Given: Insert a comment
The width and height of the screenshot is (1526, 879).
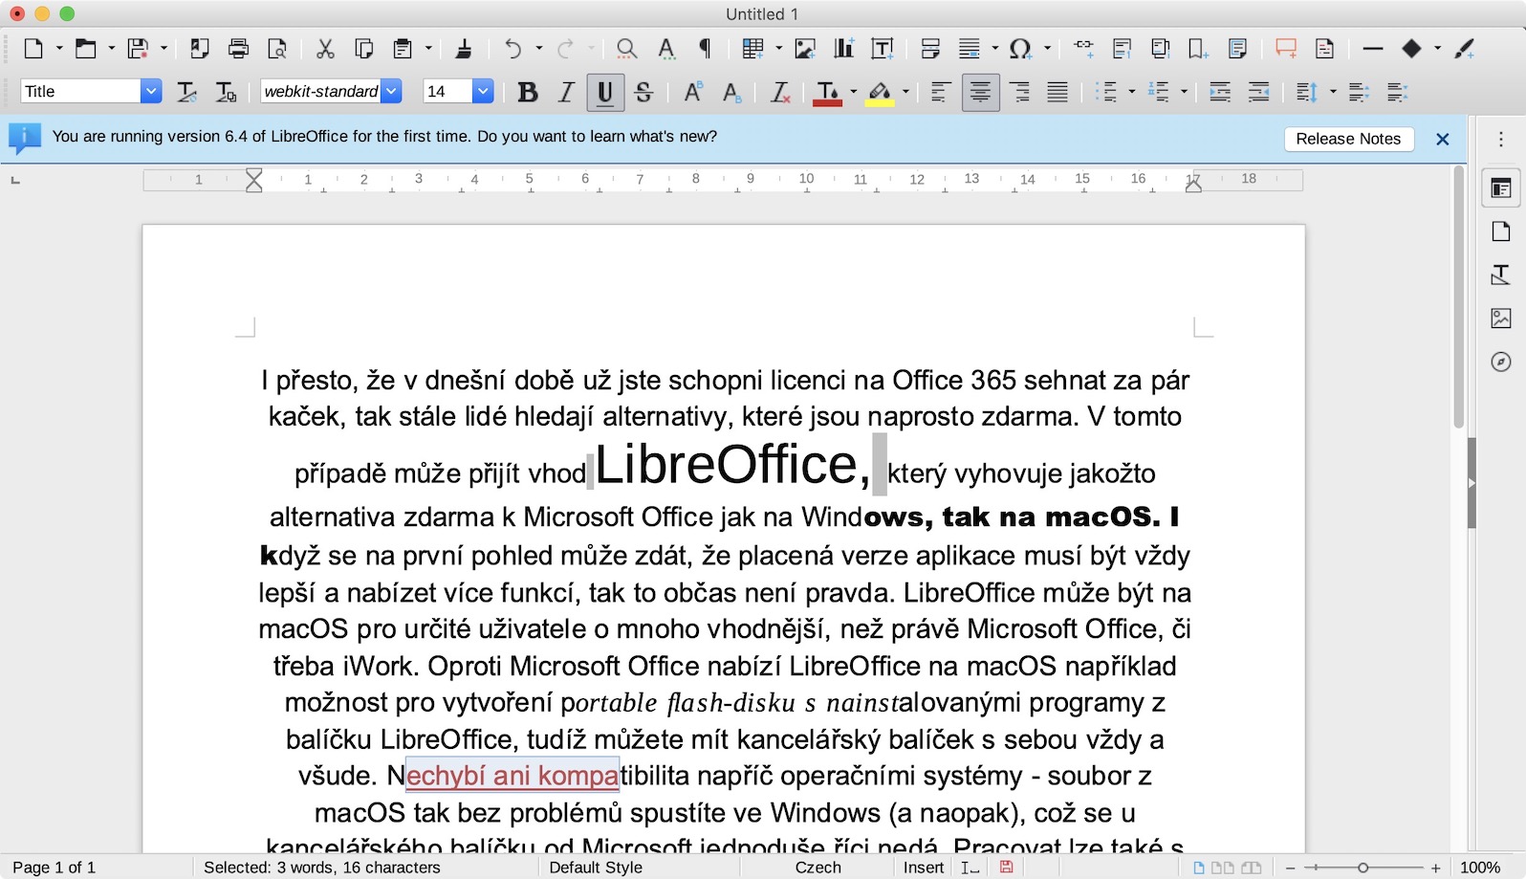Looking at the screenshot, I should coord(1286,49).
